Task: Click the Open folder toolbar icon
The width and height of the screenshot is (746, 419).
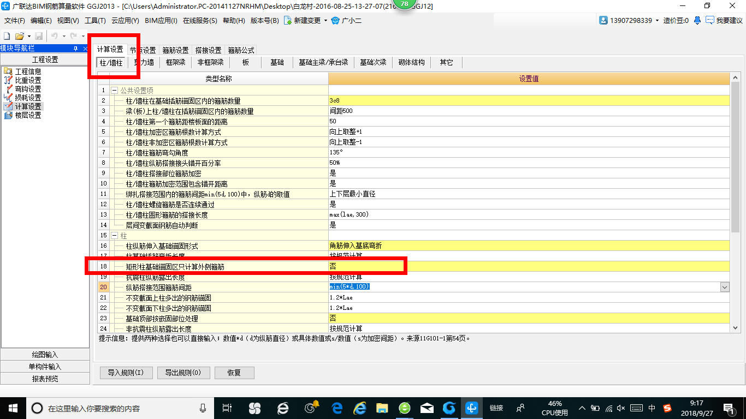Action: pyautogui.click(x=19, y=35)
